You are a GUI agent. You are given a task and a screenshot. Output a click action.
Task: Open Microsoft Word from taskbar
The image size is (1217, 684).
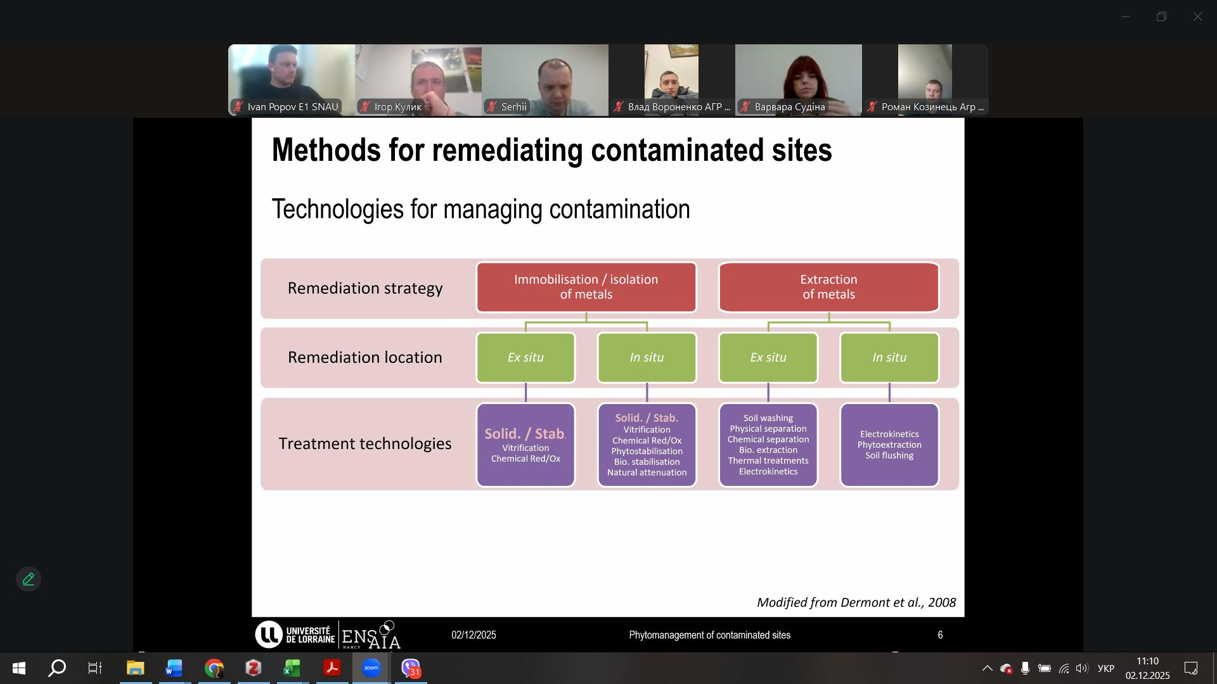coord(174,668)
